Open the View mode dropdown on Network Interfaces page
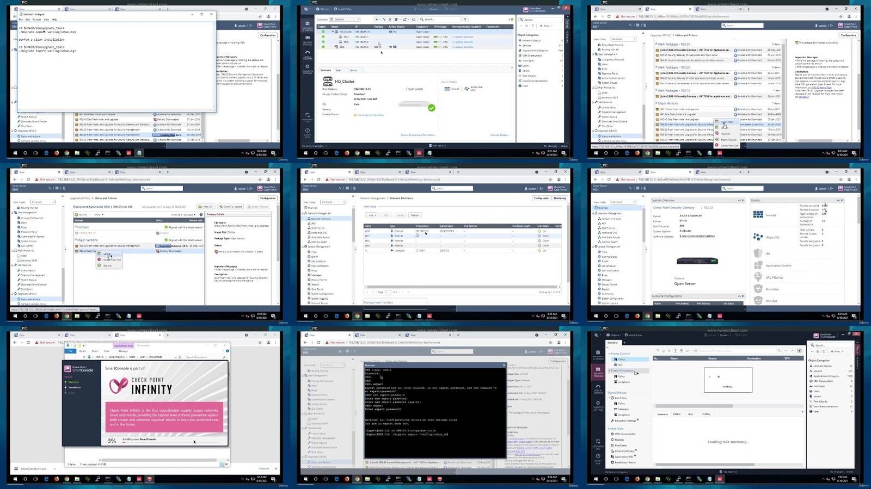 click(x=332, y=202)
